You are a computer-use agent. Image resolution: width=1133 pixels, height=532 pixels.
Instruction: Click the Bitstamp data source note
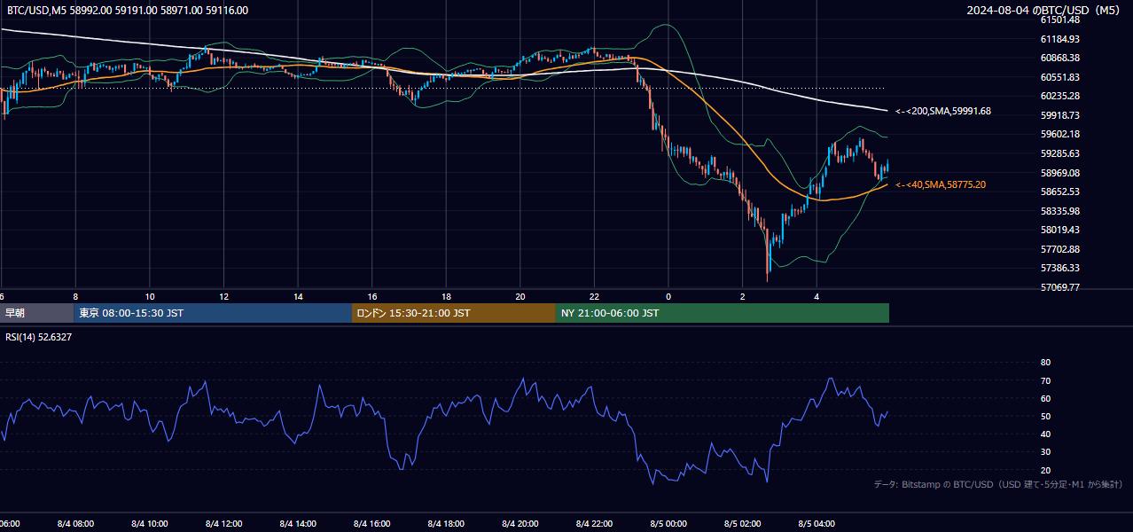998,484
